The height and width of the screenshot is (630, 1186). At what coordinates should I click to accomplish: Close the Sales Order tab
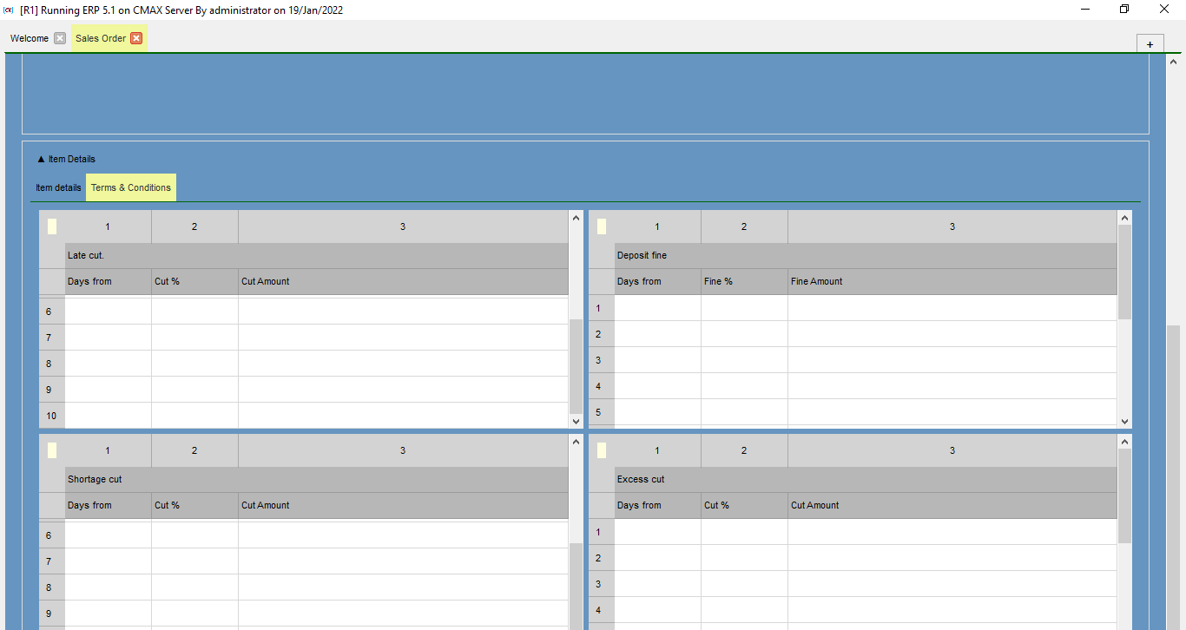(136, 38)
